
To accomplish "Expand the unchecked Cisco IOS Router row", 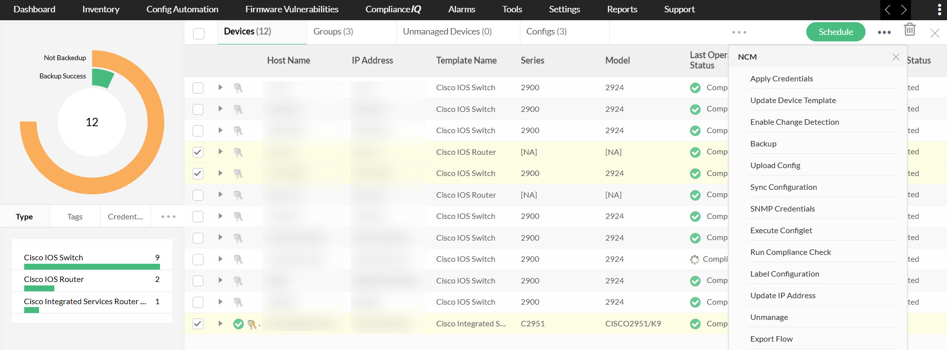I will tap(220, 195).
